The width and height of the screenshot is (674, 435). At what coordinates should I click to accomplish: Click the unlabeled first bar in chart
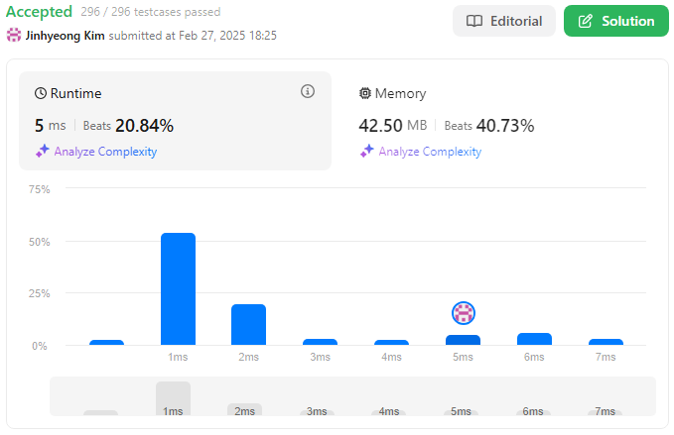click(x=106, y=342)
